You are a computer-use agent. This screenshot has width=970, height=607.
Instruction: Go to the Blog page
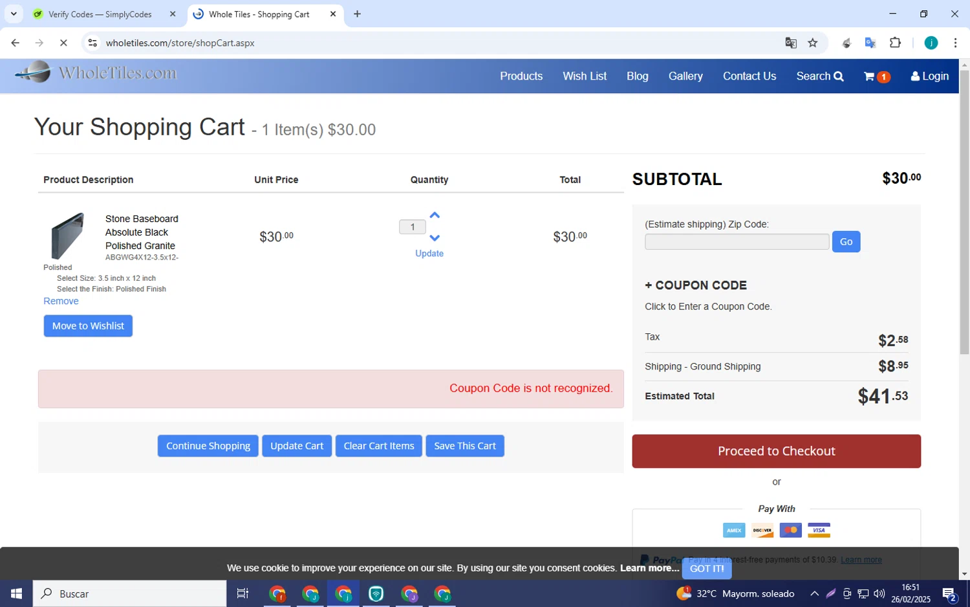637,76
